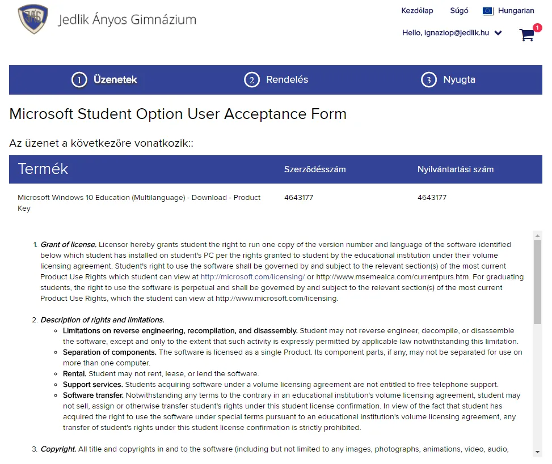This screenshot has height=464, width=552.
Task: Click the 'Separation of components.' bullet label
Action: click(109, 352)
